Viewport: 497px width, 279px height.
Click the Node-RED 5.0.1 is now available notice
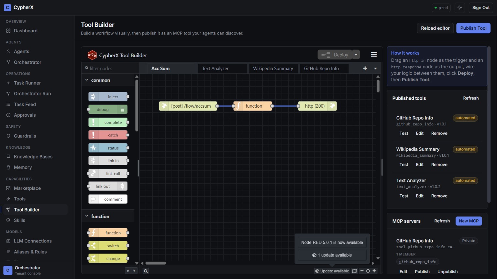pos(332,242)
